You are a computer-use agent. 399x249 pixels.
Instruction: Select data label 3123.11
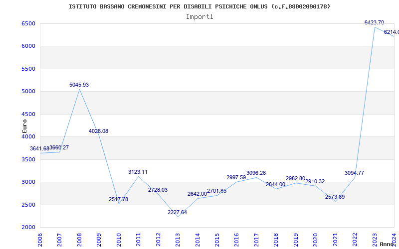pyautogui.click(x=138, y=172)
